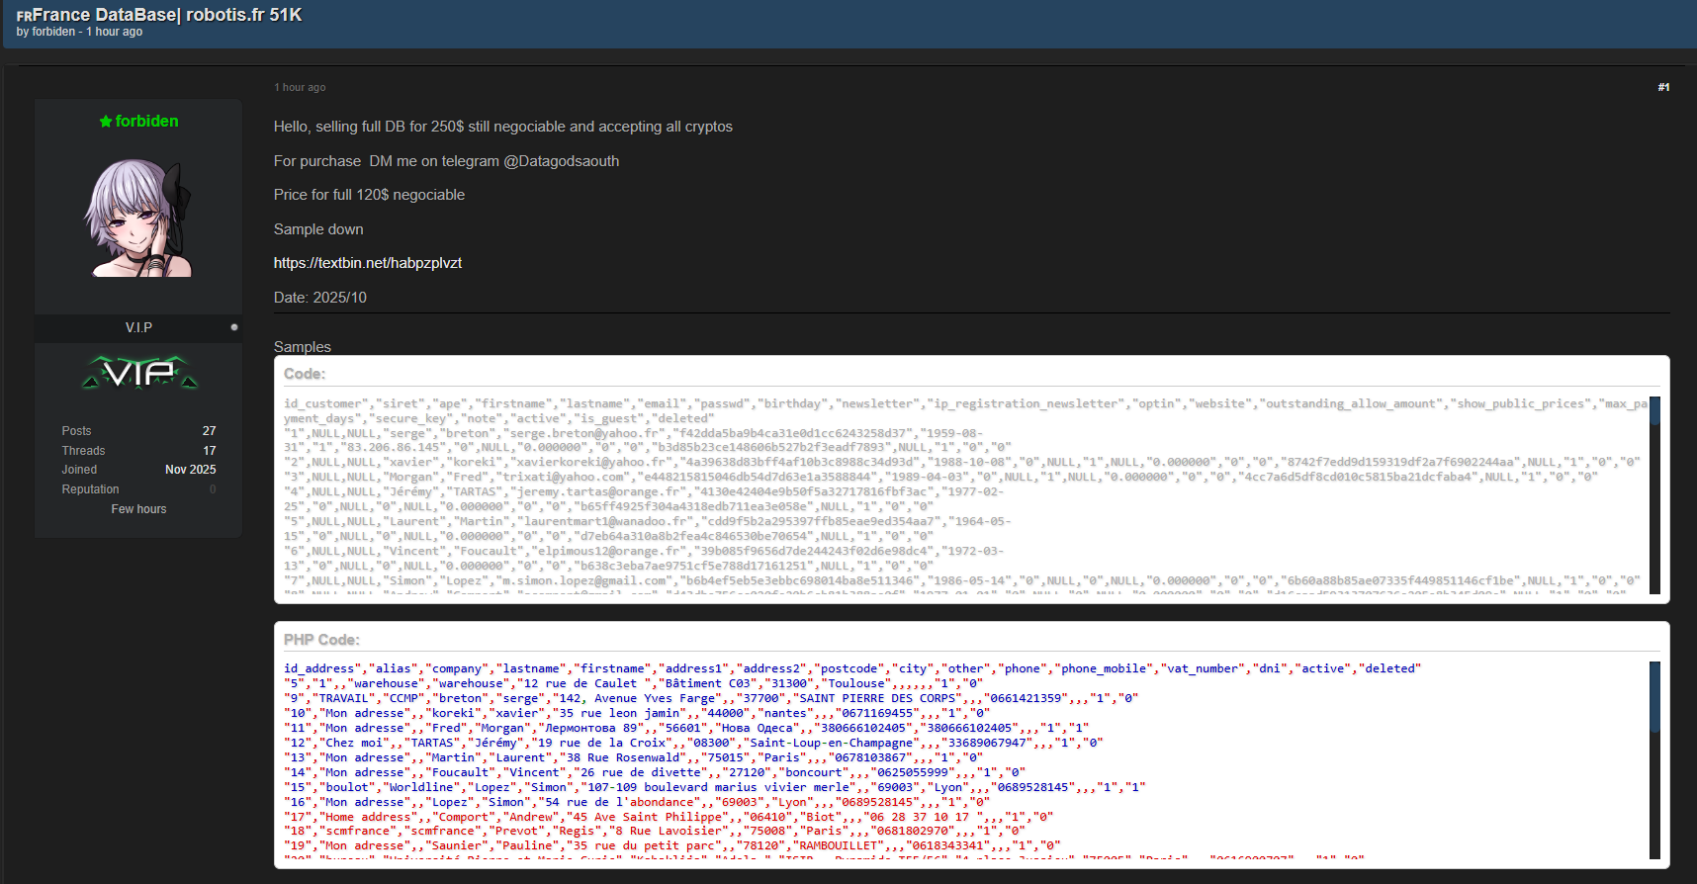Click the '1 hour ago' post timestamp
This screenshot has height=884, width=1697.
(x=300, y=87)
